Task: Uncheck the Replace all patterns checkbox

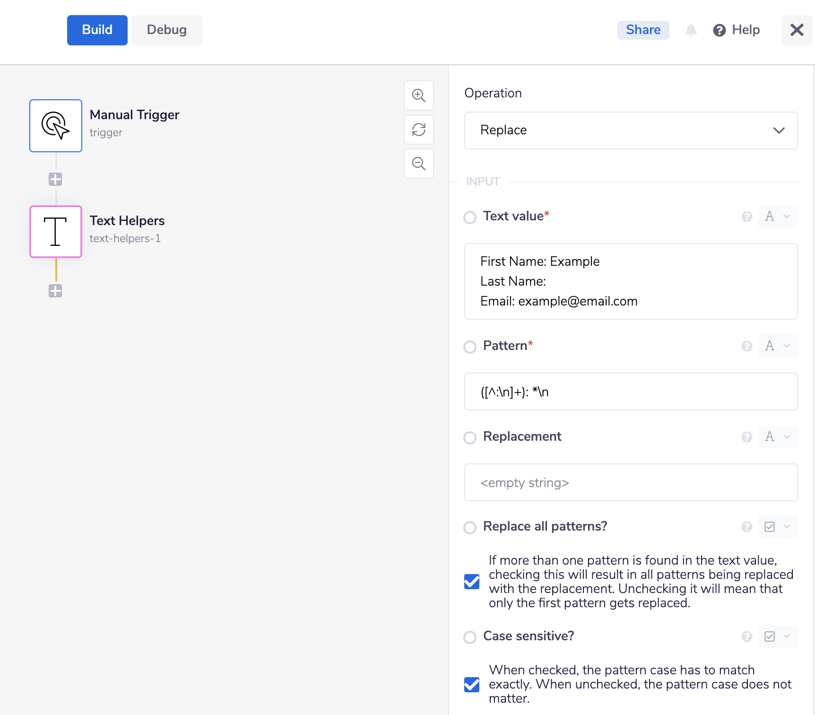Action: tap(472, 582)
